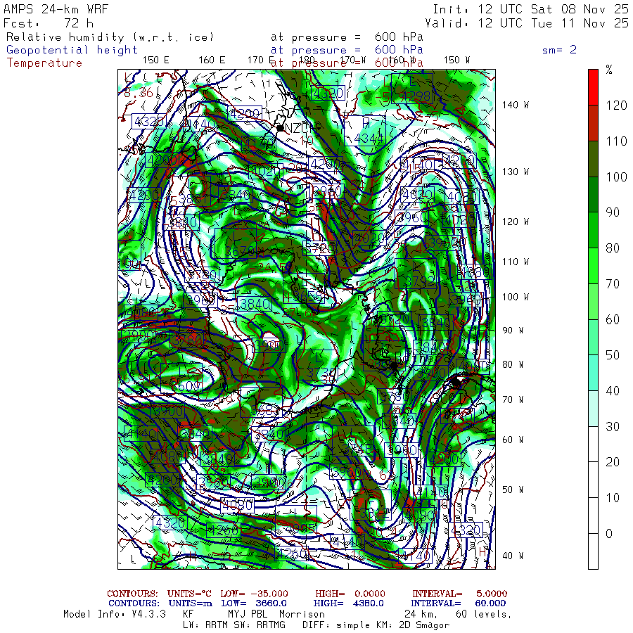Click the '%' unit symbol above colorbar
The image size is (633, 633).
point(609,70)
